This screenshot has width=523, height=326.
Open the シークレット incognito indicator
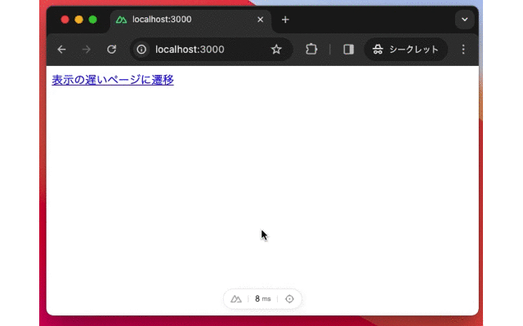click(x=406, y=50)
